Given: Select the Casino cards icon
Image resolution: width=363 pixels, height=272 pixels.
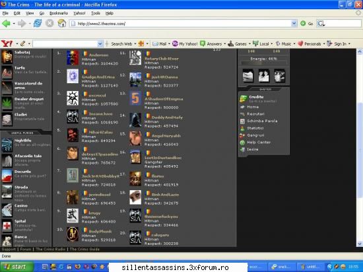Looking at the screenshot, I should click(x=7, y=210).
